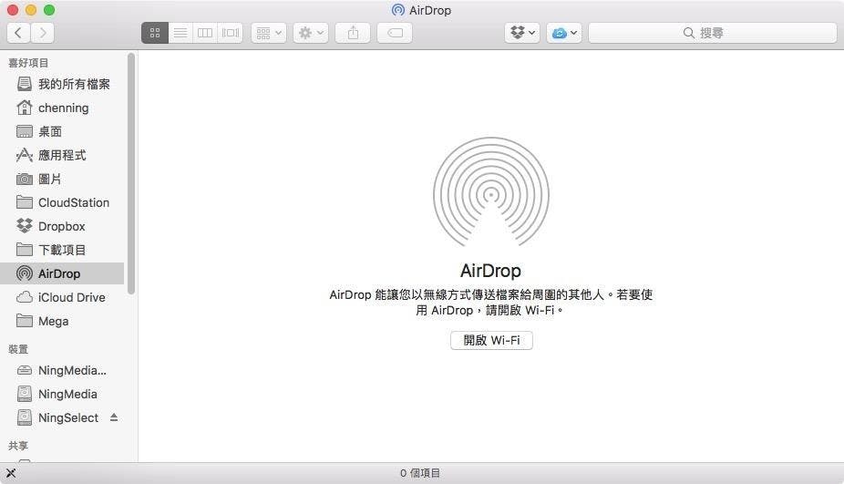Select 我的所有檔案 in the sidebar
This screenshot has width=844, height=484.
[x=64, y=84]
